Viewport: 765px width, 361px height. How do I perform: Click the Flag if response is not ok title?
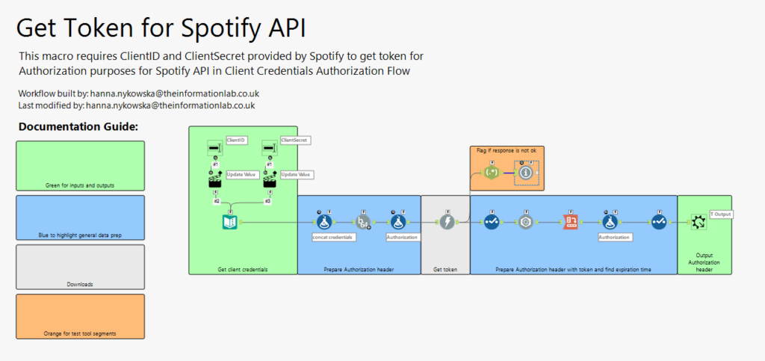(x=507, y=151)
